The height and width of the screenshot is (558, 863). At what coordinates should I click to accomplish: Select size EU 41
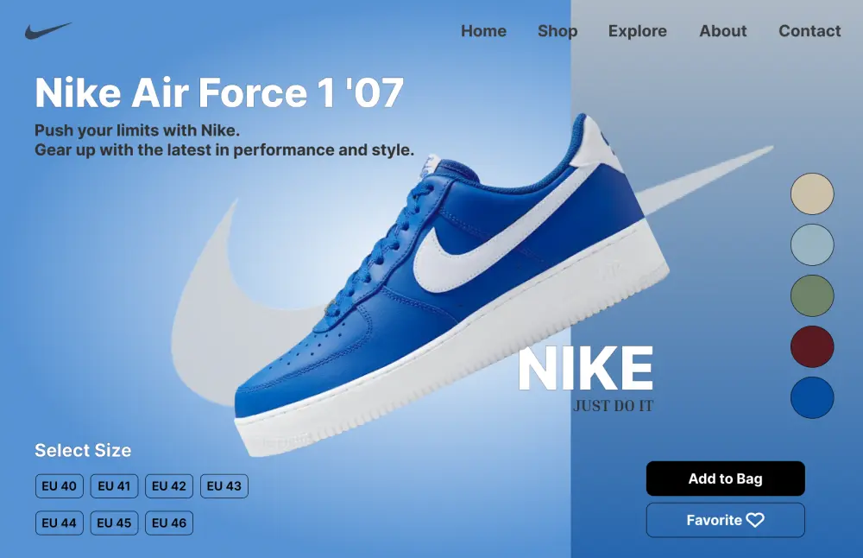(x=114, y=485)
